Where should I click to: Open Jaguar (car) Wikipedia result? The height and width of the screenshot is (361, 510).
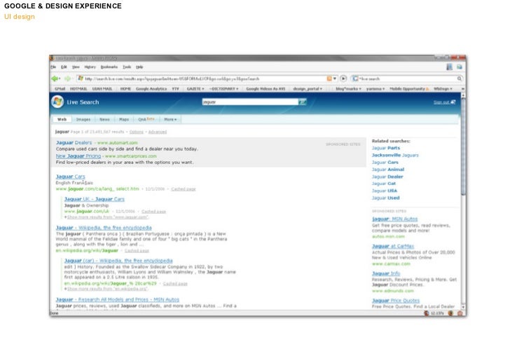tap(118, 261)
